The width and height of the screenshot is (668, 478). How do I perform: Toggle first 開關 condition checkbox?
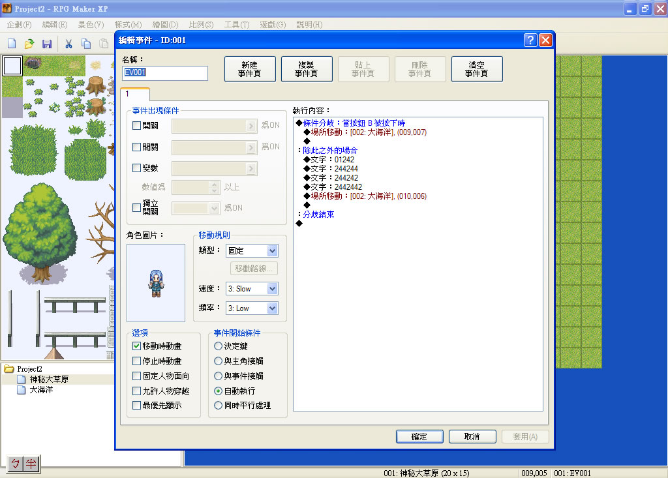(x=137, y=126)
